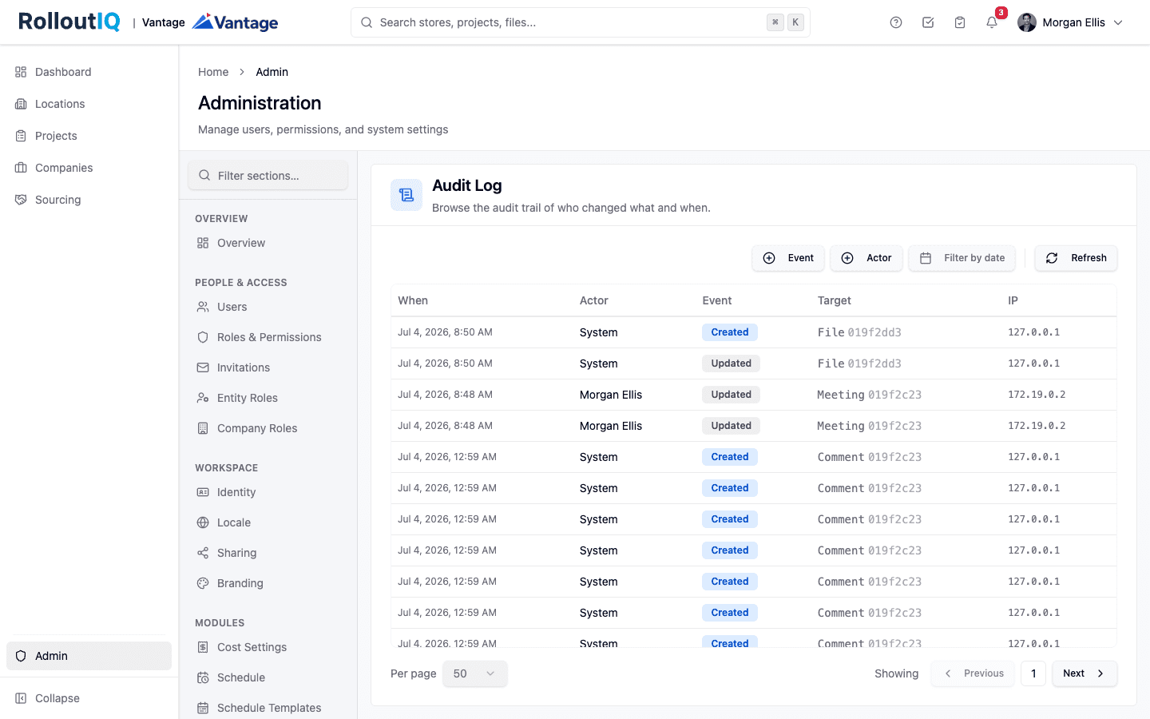Open Per page 50 dropdown
The width and height of the screenshot is (1150, 719).
pyautogui.click(x=474, y=673)
